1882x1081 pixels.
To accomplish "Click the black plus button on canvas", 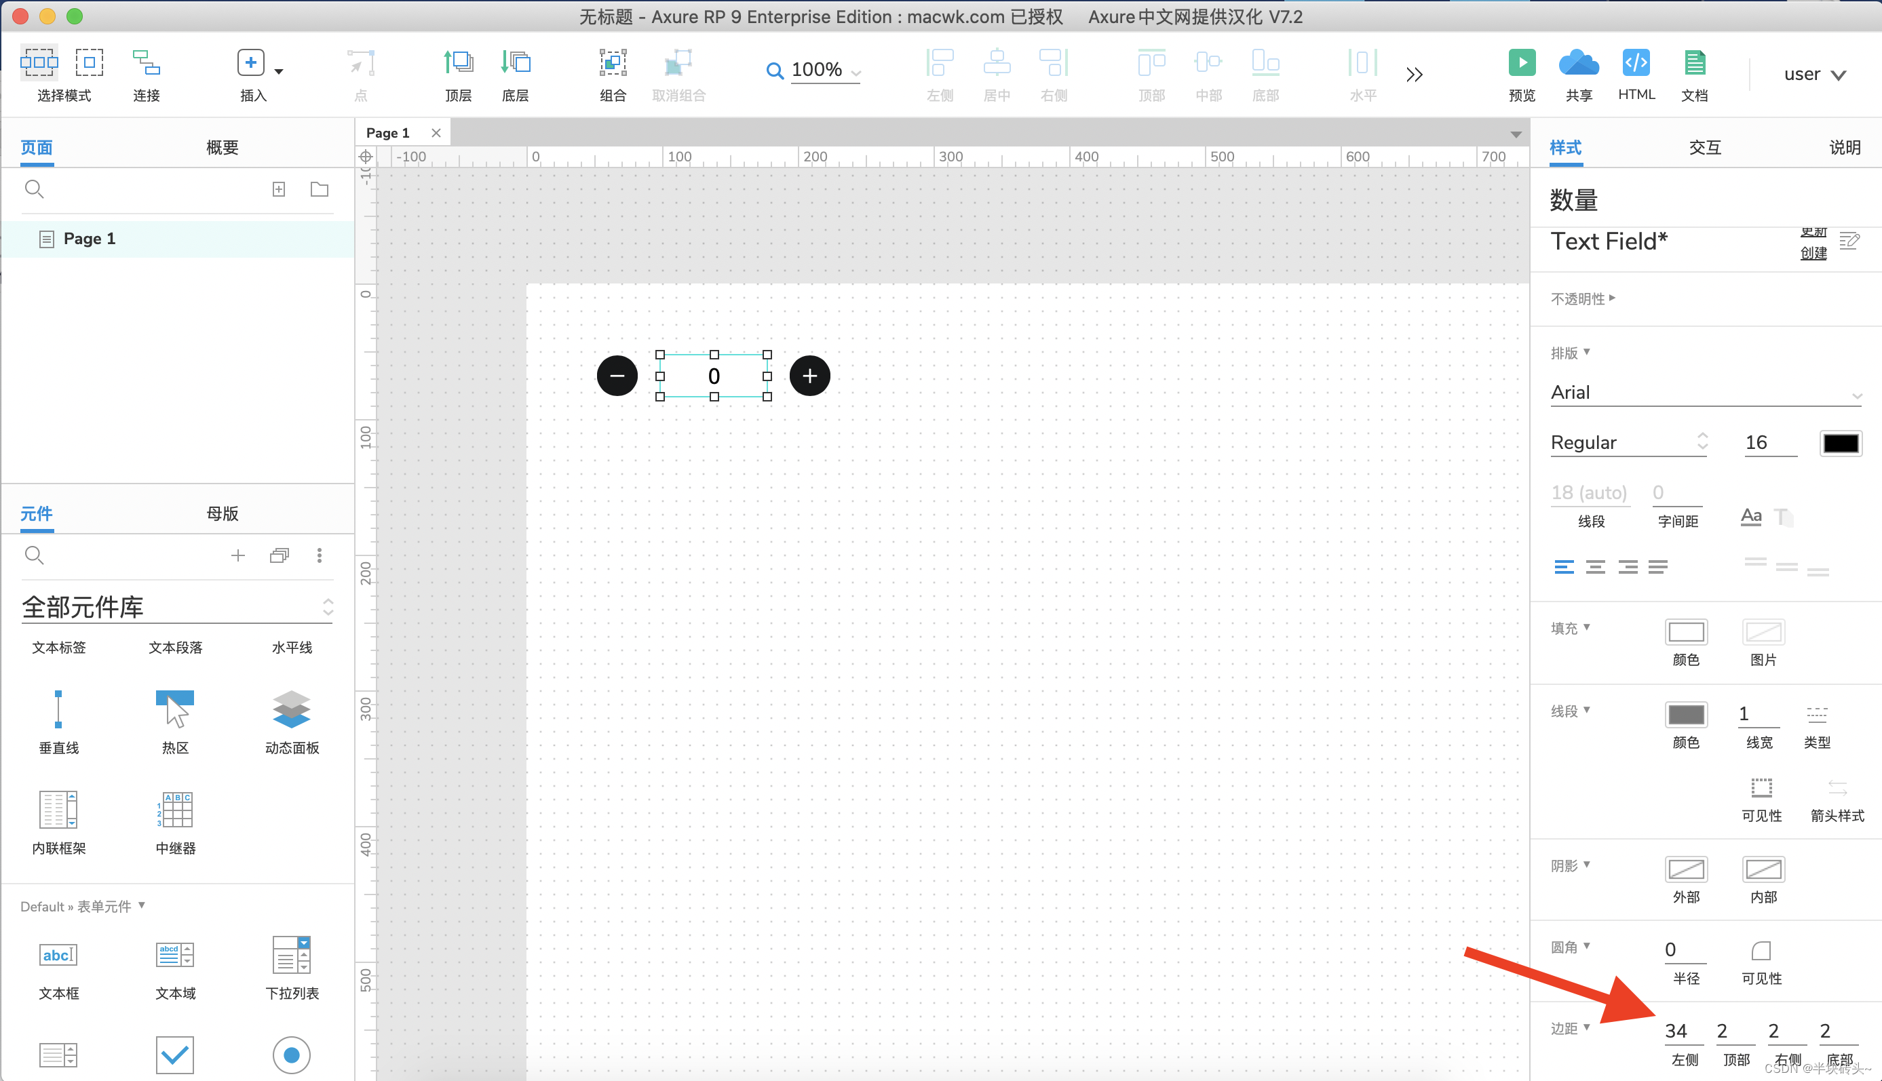I will (x=809, y=376).
